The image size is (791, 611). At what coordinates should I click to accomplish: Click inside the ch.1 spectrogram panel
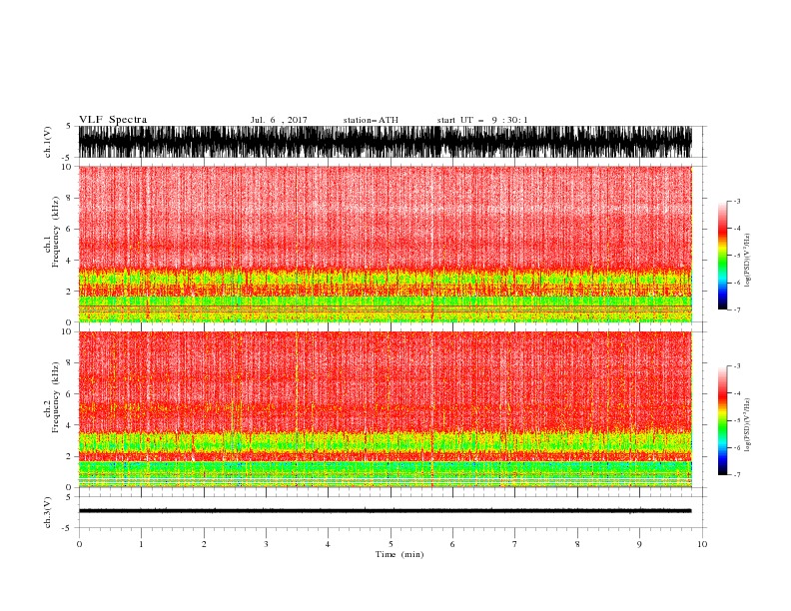coord(385,244)
